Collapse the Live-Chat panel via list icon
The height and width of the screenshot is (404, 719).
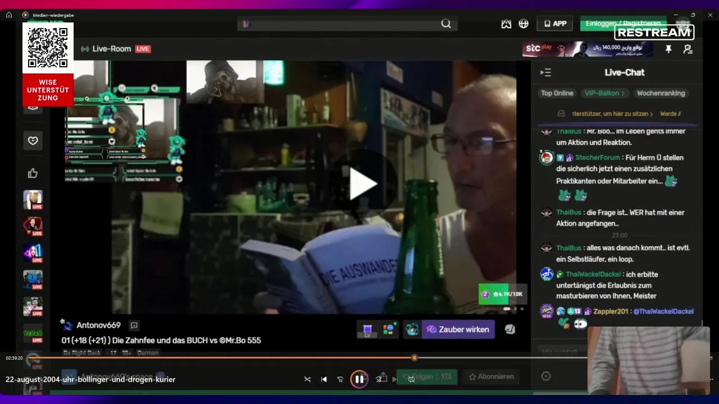[x=545, y=72]
